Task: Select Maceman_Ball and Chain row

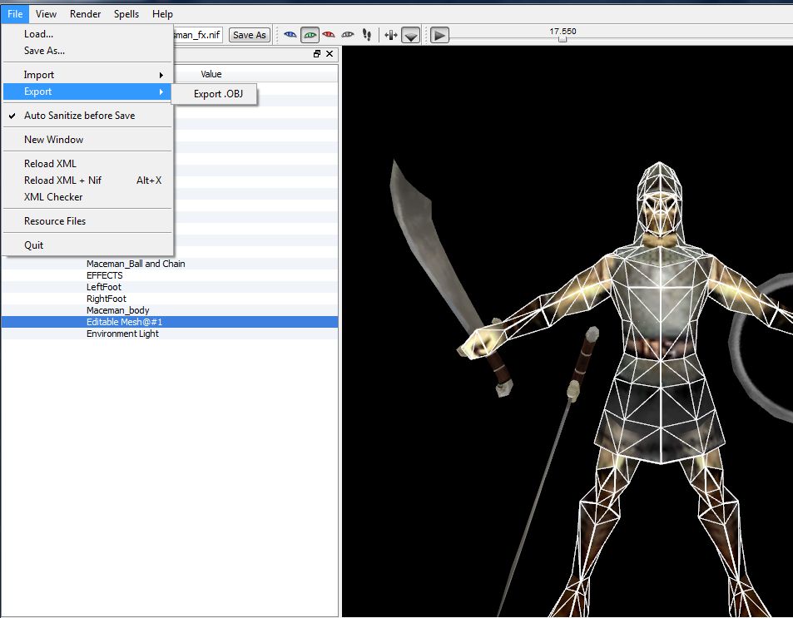Action: 170,264
